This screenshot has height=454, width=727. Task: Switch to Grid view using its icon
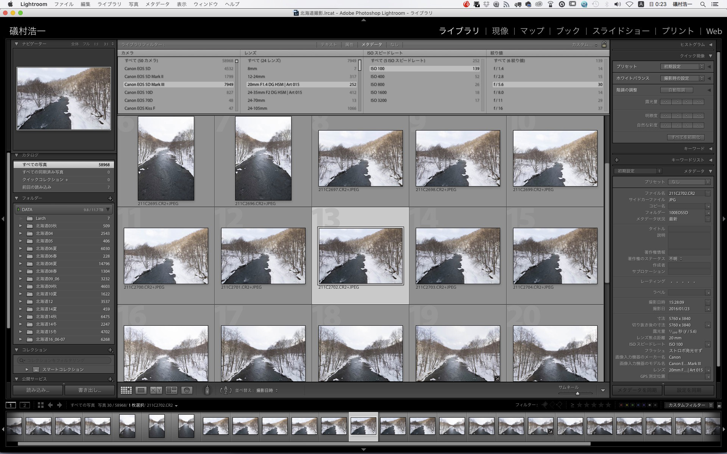[126, 390]
